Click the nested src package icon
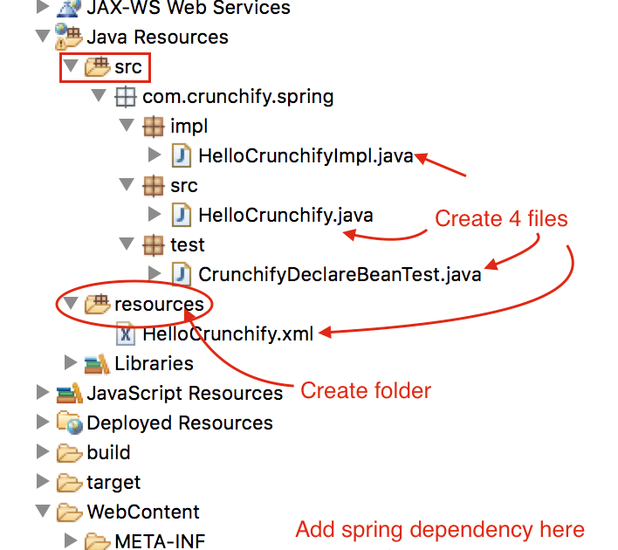The image size is (618, 550). pyautogui.click(x=154, y=186)
